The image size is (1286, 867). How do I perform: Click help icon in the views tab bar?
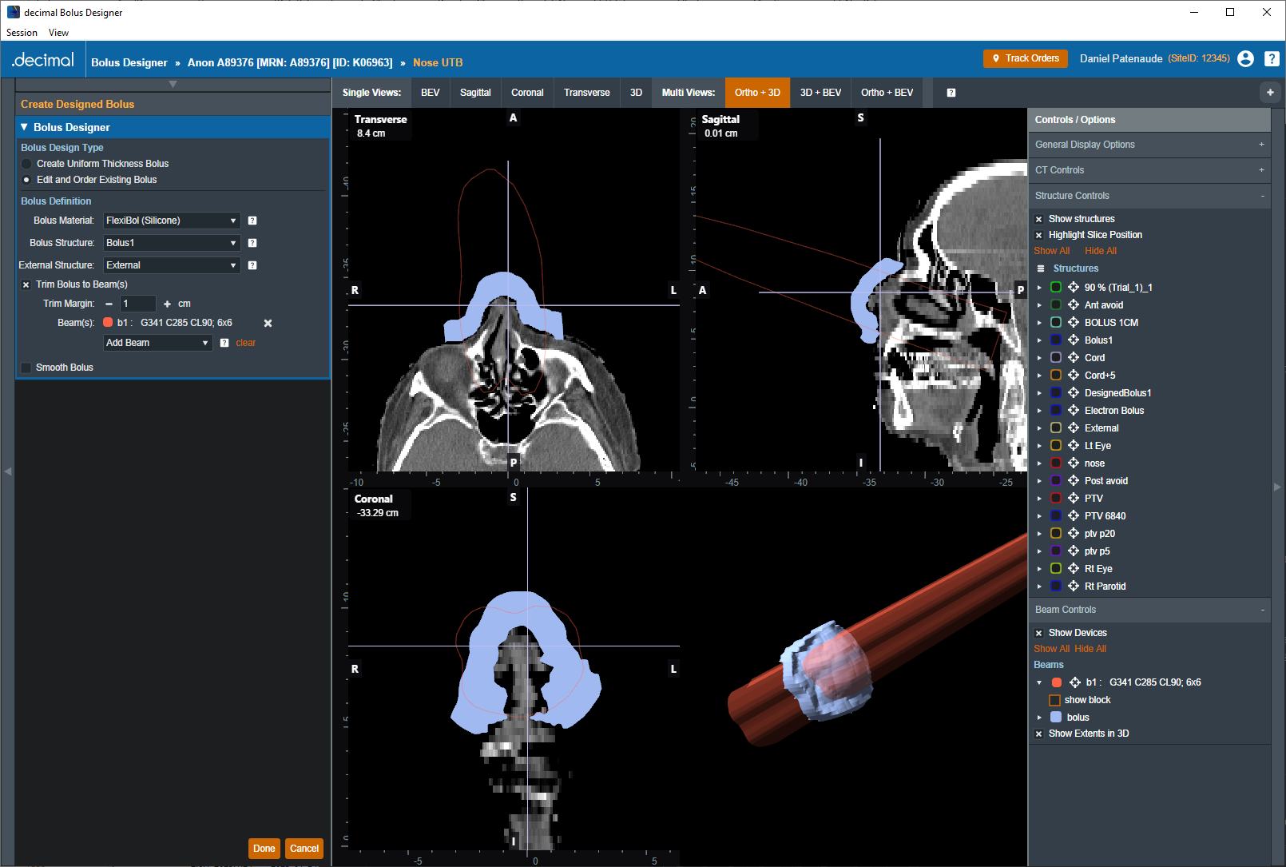951,93
